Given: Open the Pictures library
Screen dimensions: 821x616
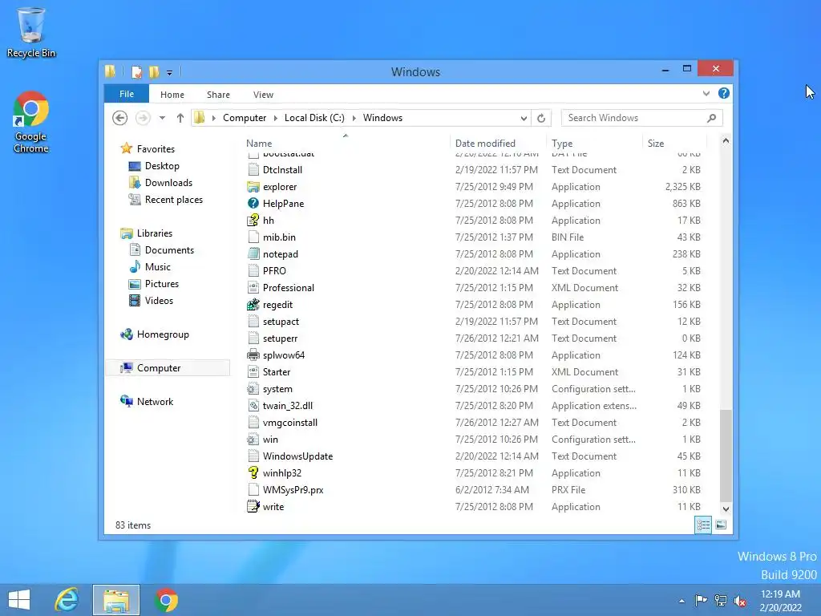Looking at the screenshot, I should pyautogui.click(x=161, y=283).
